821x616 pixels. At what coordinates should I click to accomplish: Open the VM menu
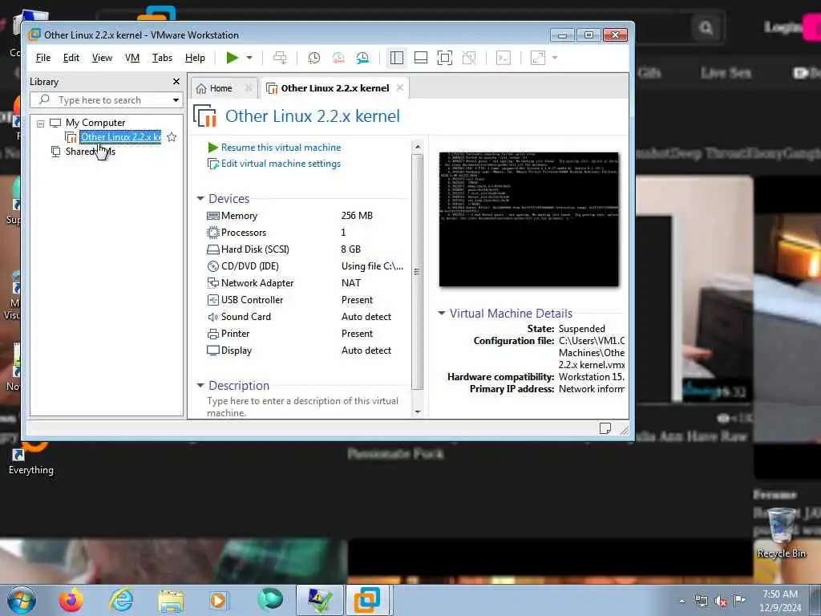[x=132, y=58]
